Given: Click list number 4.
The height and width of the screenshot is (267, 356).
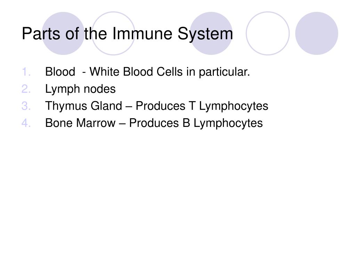Looking at the screenshot, I should pos(26,123).
